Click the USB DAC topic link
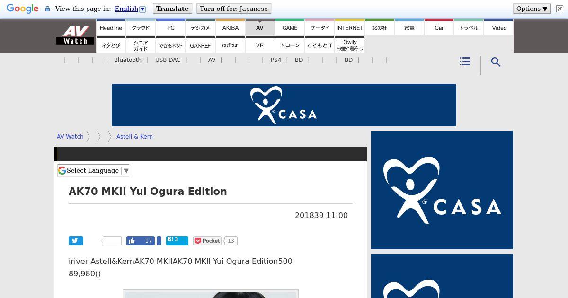The image size is (568, 298). click(x=168, y=60)
